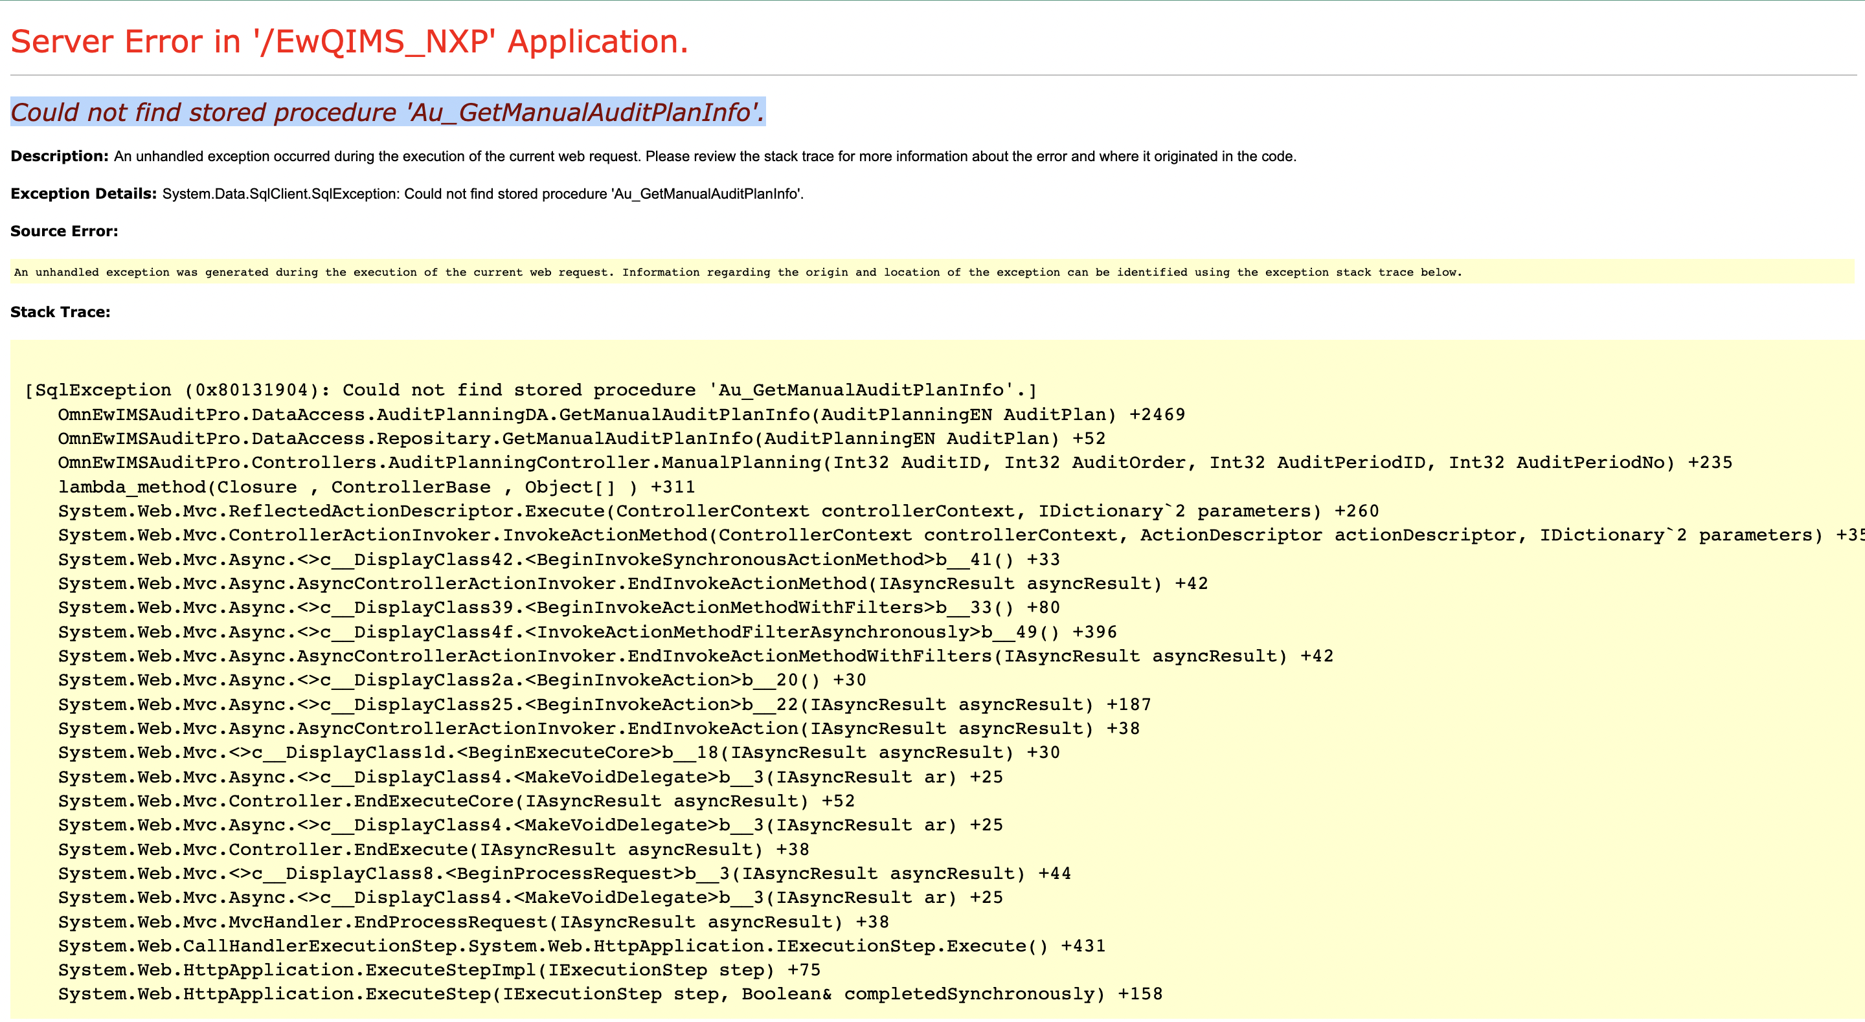Click the Exception Details line
The width and height of the screenshot is (1865, 1022).
point(407,194)
